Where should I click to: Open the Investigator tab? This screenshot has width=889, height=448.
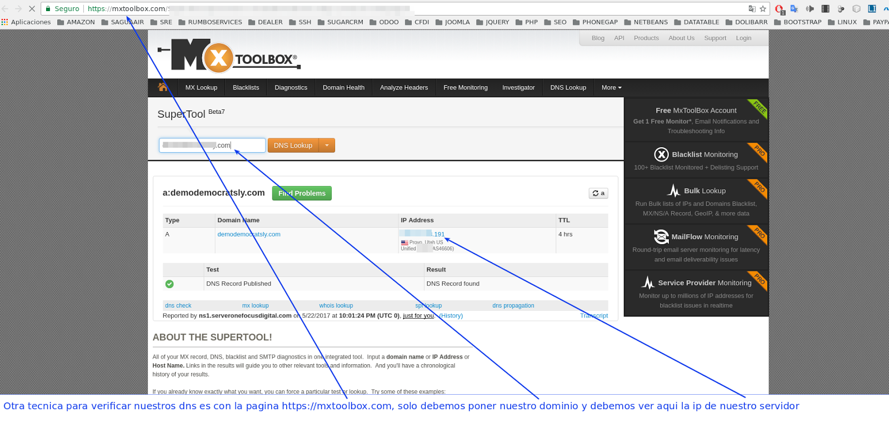coord(518,88)
